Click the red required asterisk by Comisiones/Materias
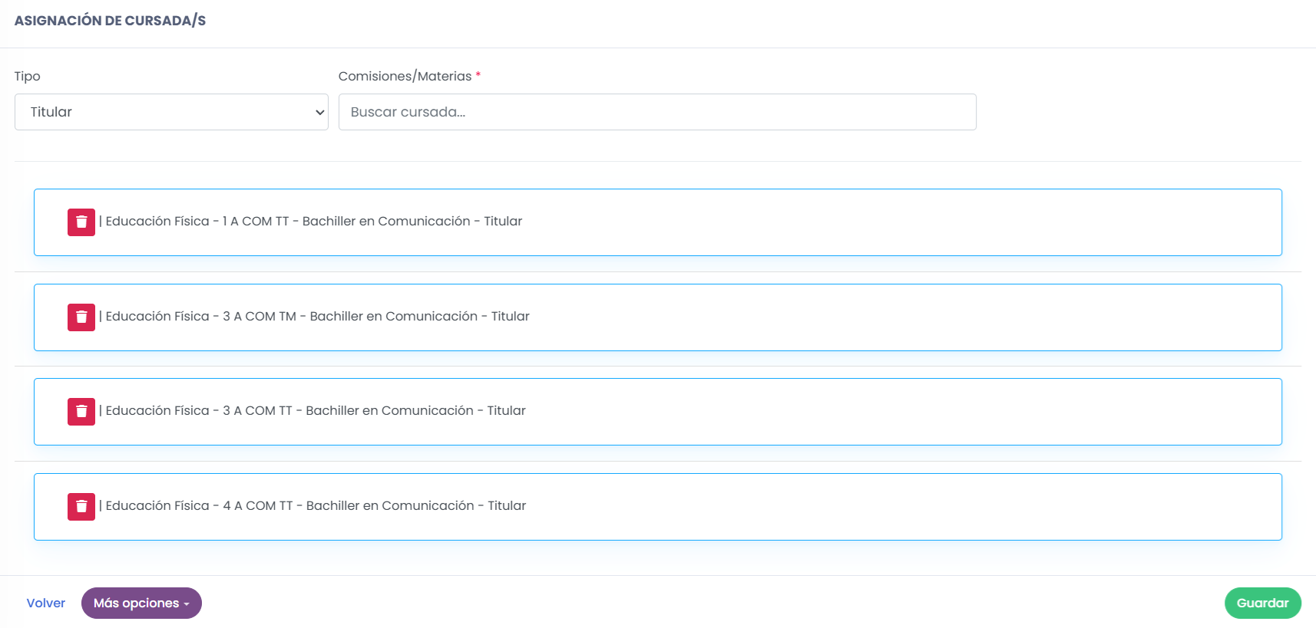Image resolution: width=1316 pixels, height=628 pixels. pos(478,74)
